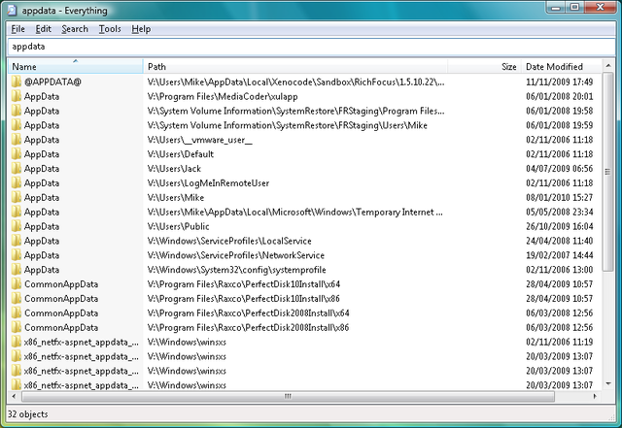The image size is (622, 428).
Task: Click folder icon for AppData in NetworkService profile
Action: 17,255
